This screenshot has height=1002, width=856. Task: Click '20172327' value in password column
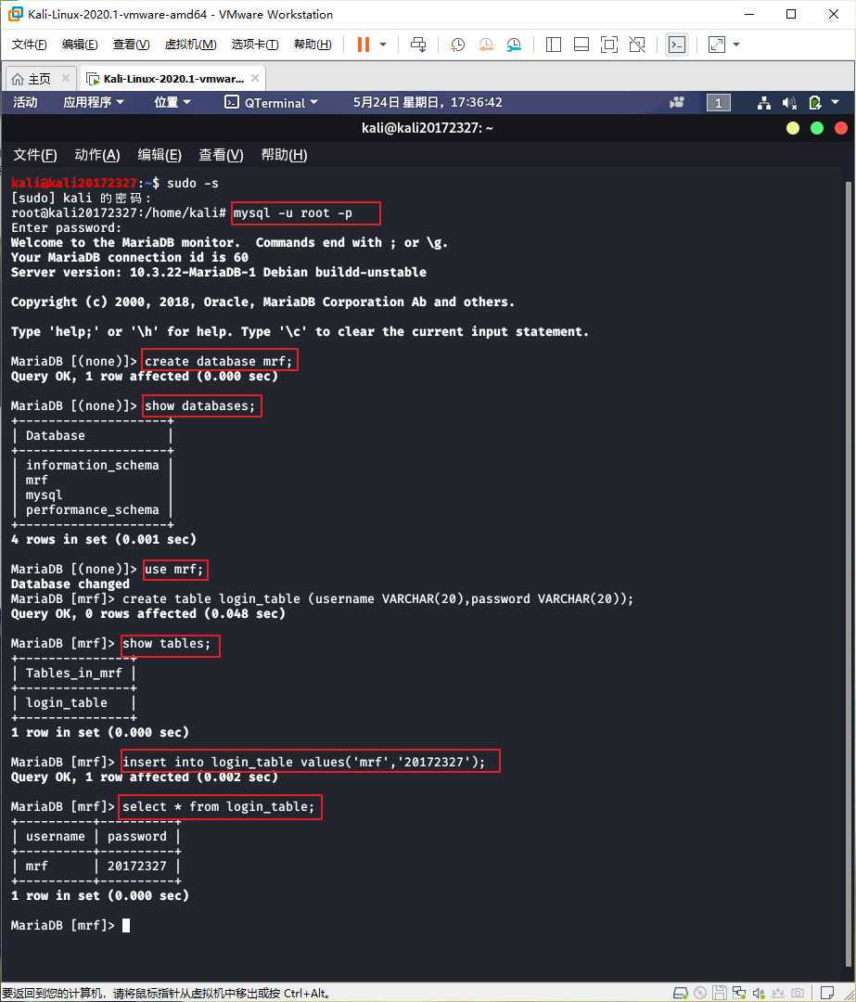[x=136, y=867]
